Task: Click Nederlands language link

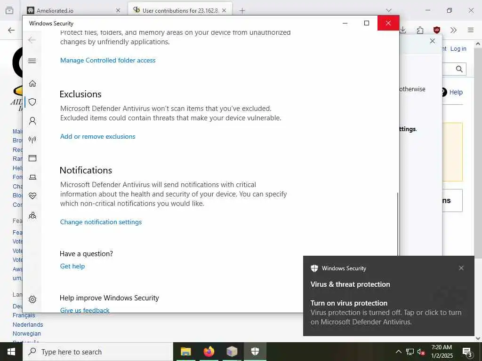Action: point(28,324)
